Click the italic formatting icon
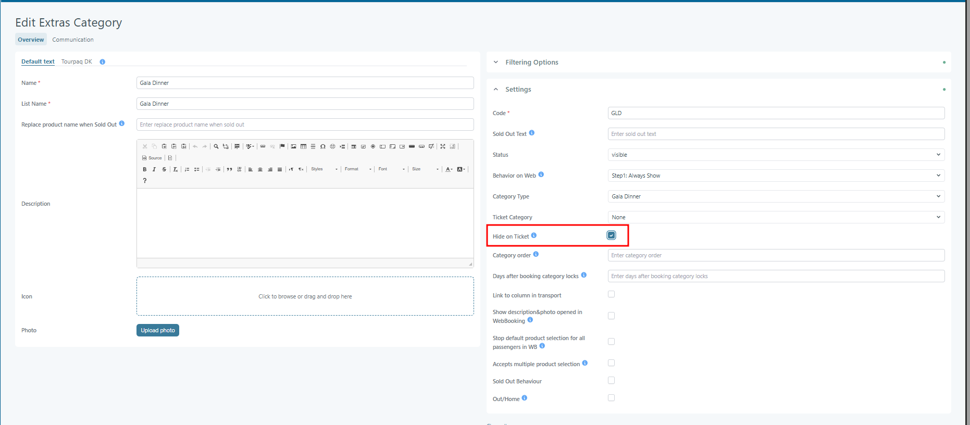970x425 pixels. click(x=154, y=169)
